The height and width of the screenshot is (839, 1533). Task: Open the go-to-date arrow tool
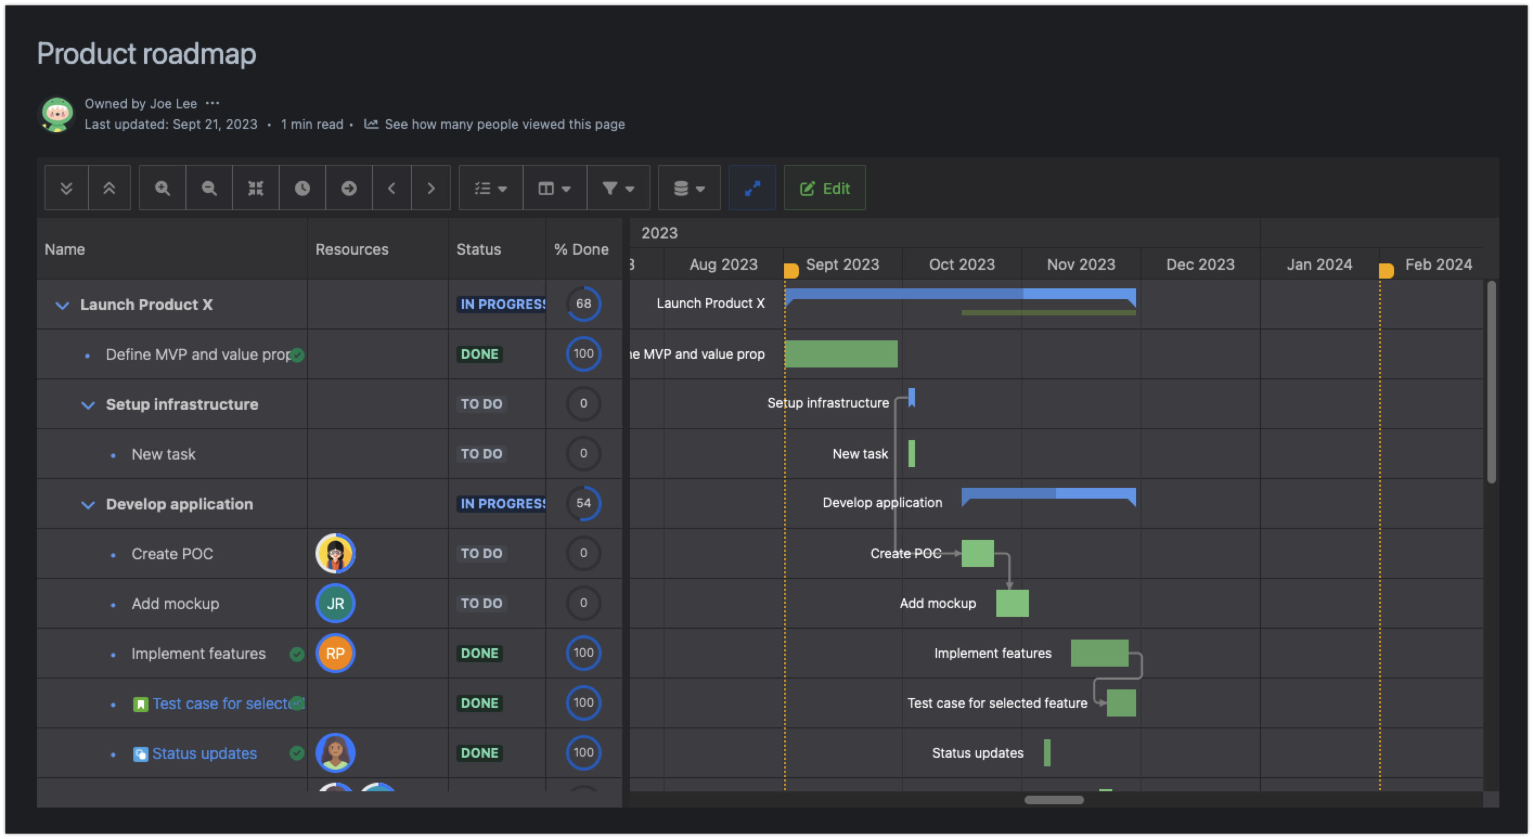(349, 188)
